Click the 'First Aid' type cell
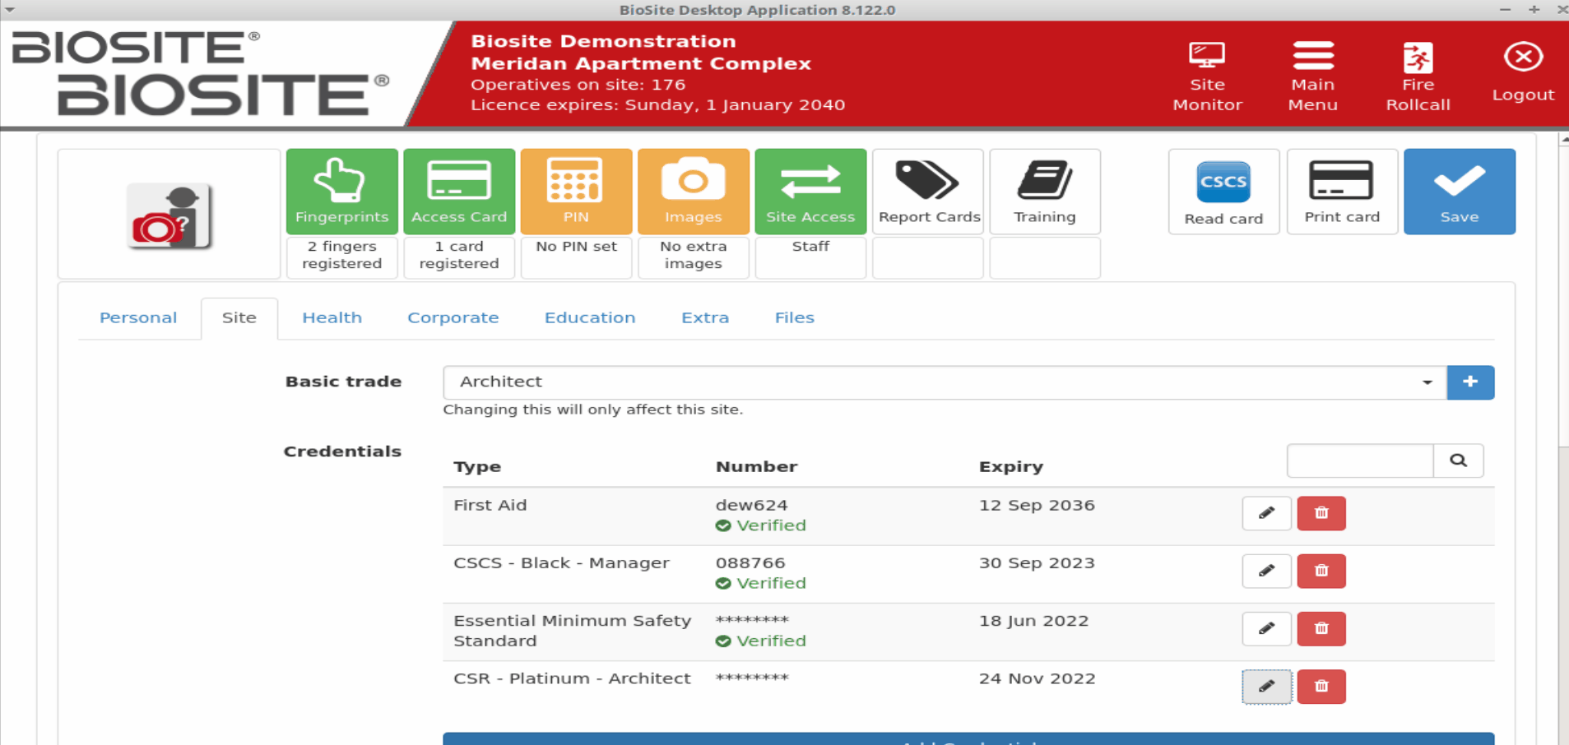 [x=490, y=505]
